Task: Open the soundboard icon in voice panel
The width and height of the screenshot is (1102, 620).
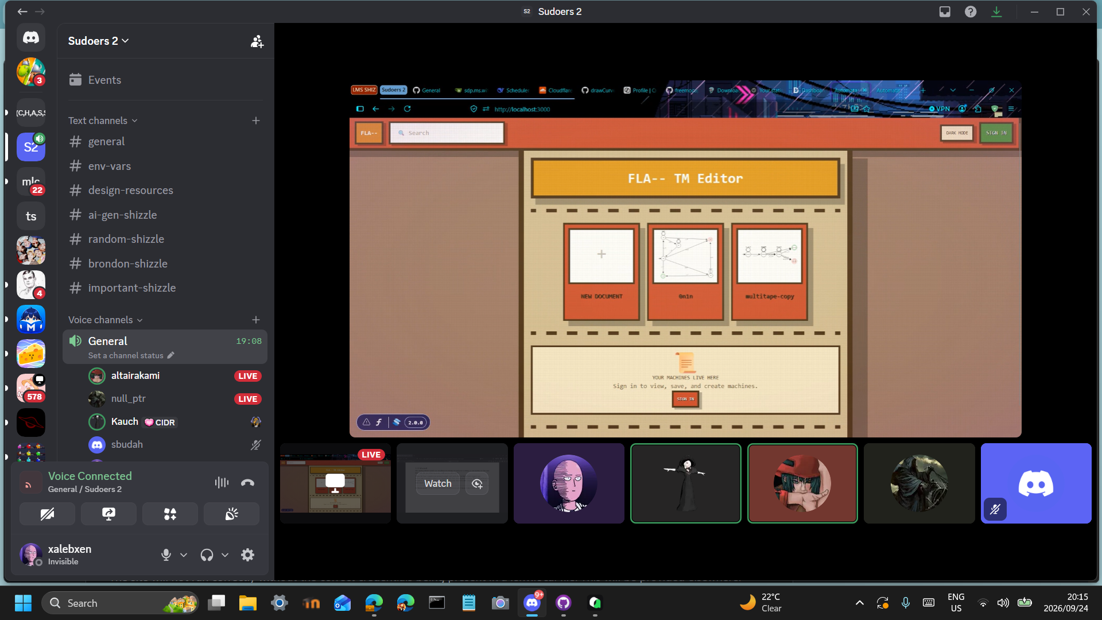Action: (231, 514)
